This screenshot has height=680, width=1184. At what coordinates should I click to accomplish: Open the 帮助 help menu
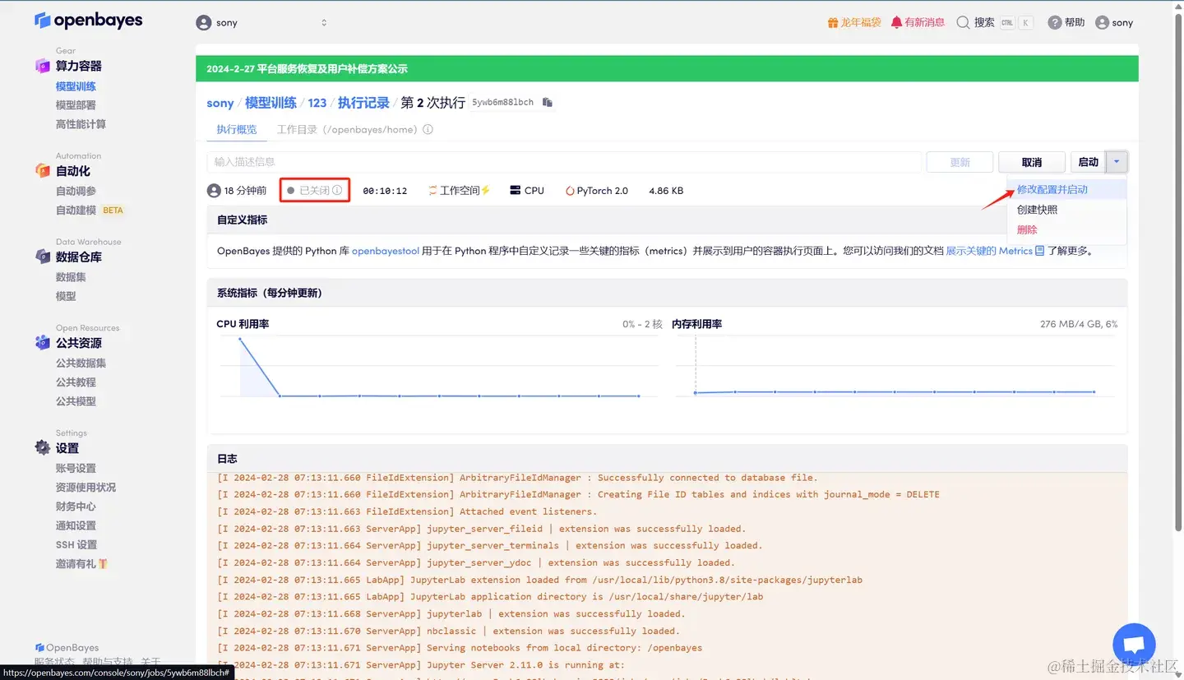1066,22
